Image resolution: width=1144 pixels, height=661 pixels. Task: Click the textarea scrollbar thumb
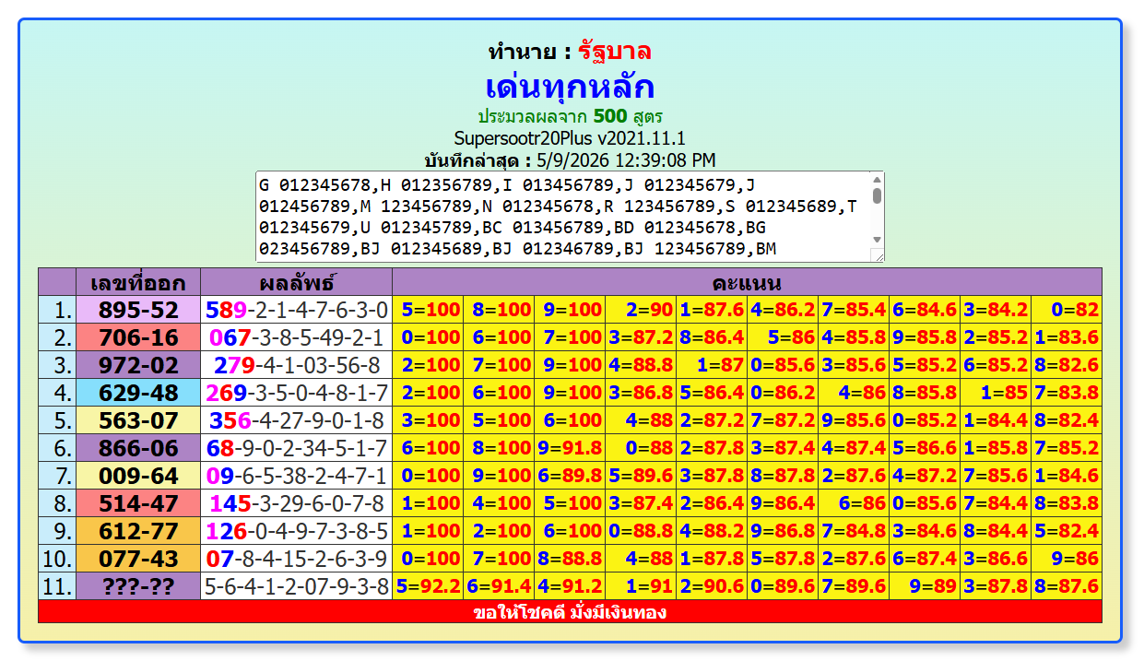point(877,195)
